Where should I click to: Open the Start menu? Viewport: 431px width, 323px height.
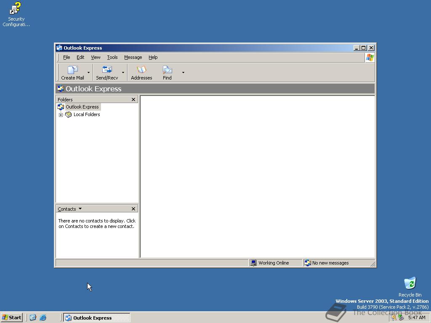pos(11,318)
